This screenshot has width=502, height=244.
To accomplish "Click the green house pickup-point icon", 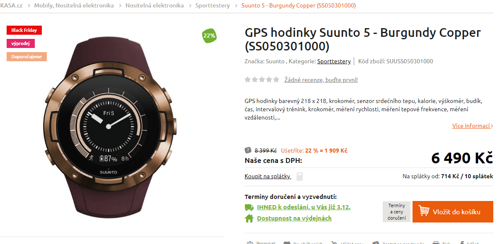I will coord(249,218).
